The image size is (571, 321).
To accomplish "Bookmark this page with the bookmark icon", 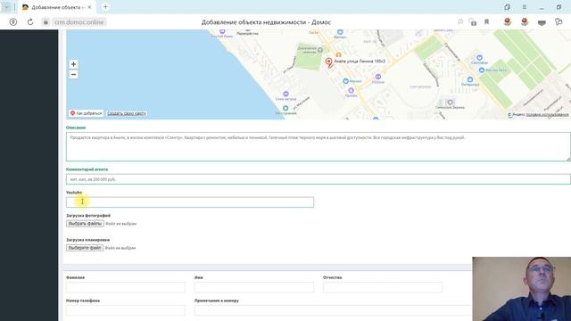I will pos(486,22).
